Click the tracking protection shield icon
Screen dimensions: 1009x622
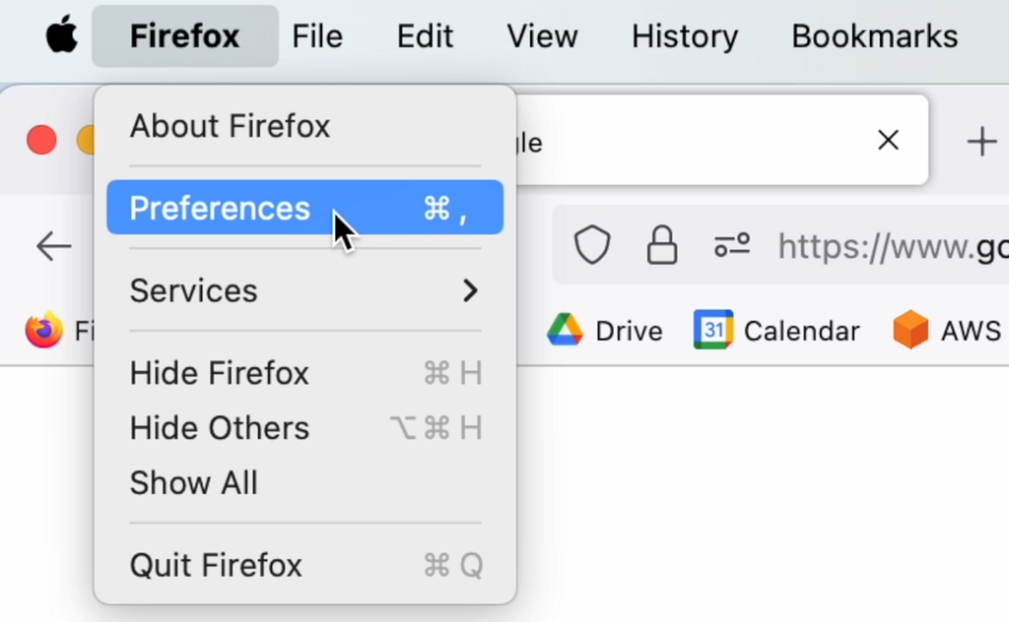tap(591, 245)
